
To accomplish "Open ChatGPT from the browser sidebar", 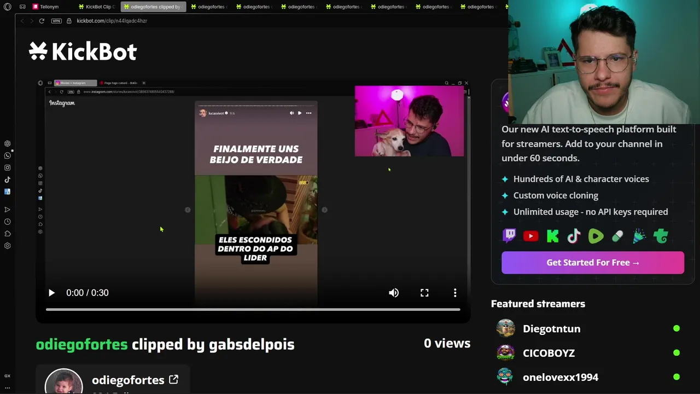I will (7, 143).
